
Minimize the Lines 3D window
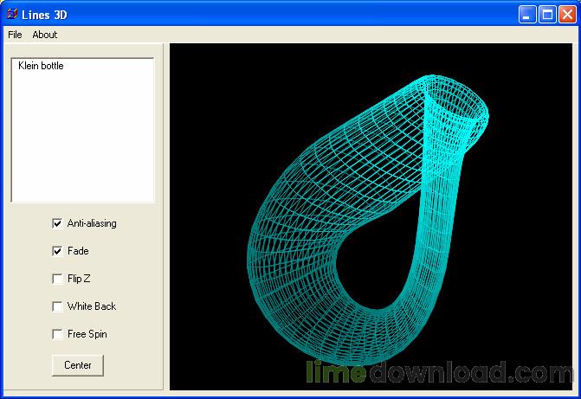(527, 15)
